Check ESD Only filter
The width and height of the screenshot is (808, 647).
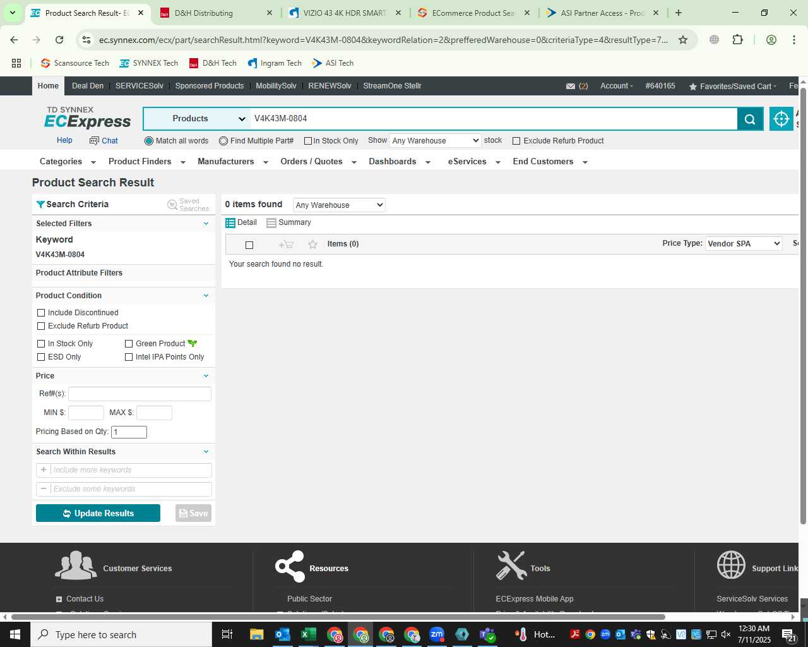[41, 357]
